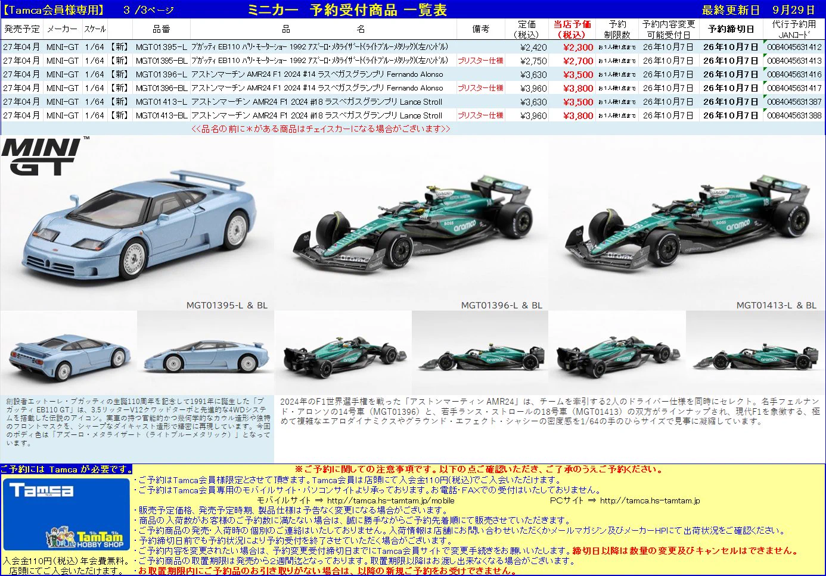Click the 予約制限数 column header
Image resolution: width=826 pixels, height=576 pixels.
click(617, 29)
